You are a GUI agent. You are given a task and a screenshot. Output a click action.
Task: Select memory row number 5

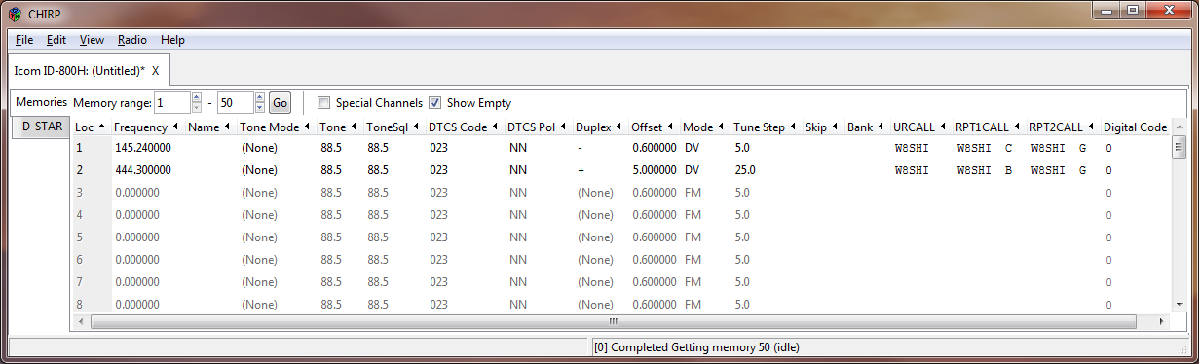(80, 237)
